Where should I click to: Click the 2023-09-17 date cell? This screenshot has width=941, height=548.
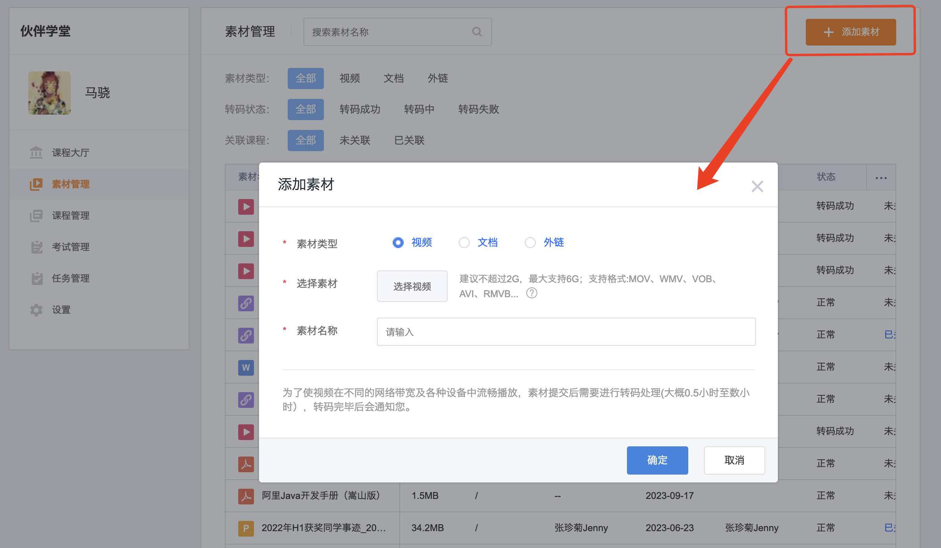click(x=670, y=496)
